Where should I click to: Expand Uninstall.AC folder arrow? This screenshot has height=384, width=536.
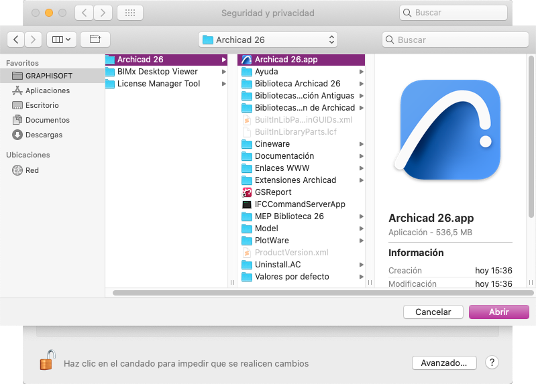pyautogui.click(x=362, y=265)
